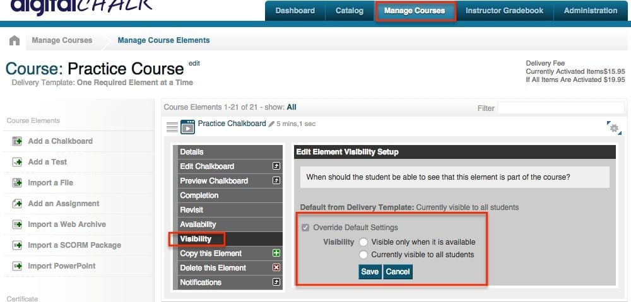631x302 pixels.
Task: Open the Instructor Gradebook tab
Action: [x=504, y=11]
